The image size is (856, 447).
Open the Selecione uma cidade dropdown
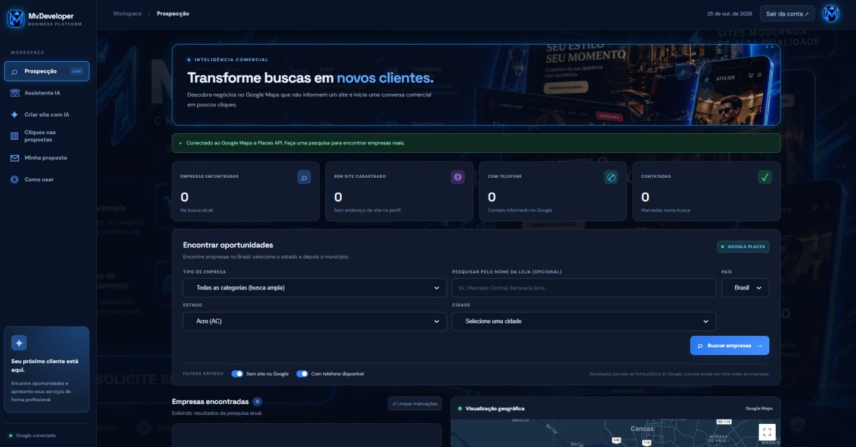pos(584,322)
